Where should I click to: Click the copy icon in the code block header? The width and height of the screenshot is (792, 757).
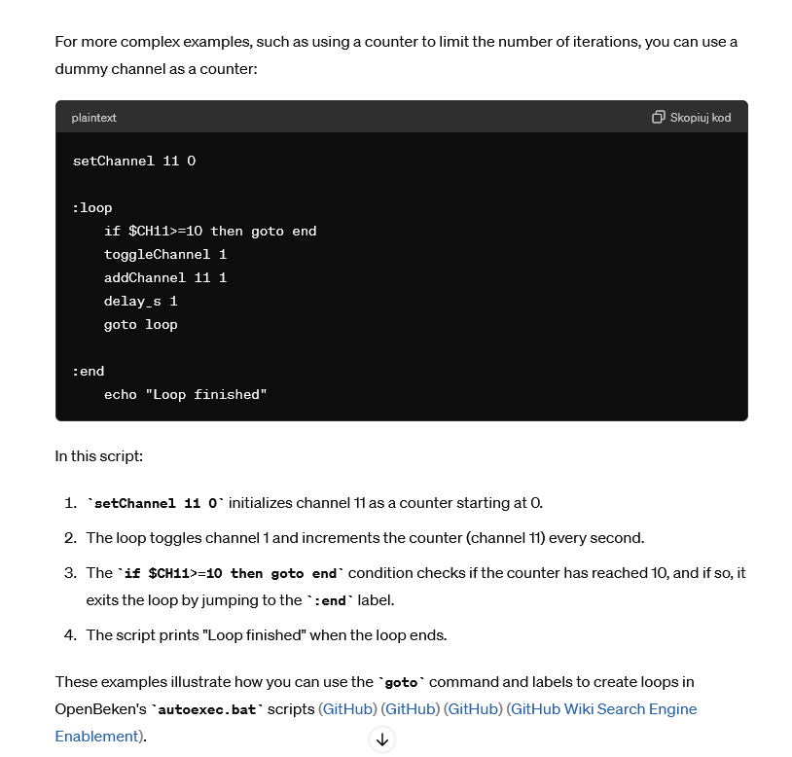tap(659, 118)
